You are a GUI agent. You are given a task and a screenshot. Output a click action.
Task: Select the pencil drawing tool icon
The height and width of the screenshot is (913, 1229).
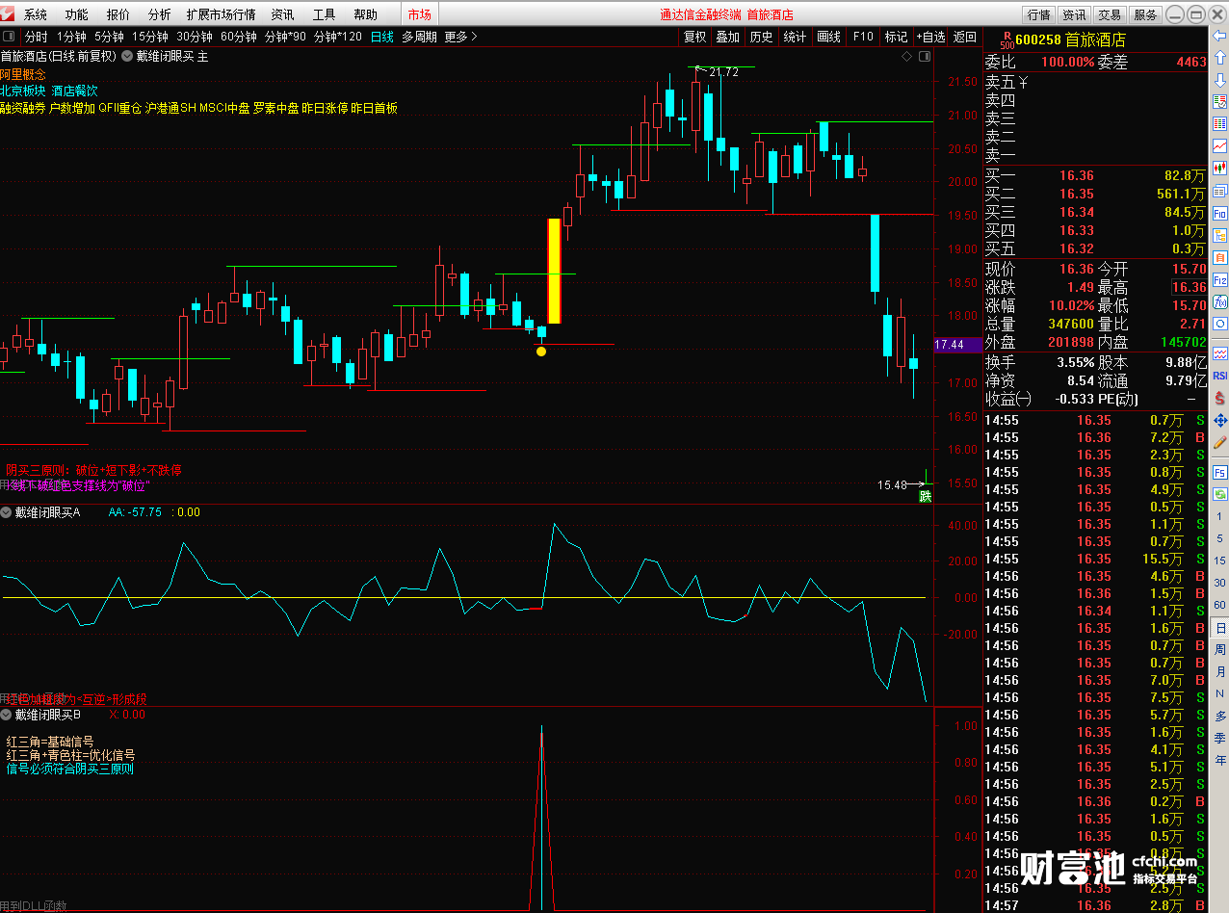click(1219, 442)
